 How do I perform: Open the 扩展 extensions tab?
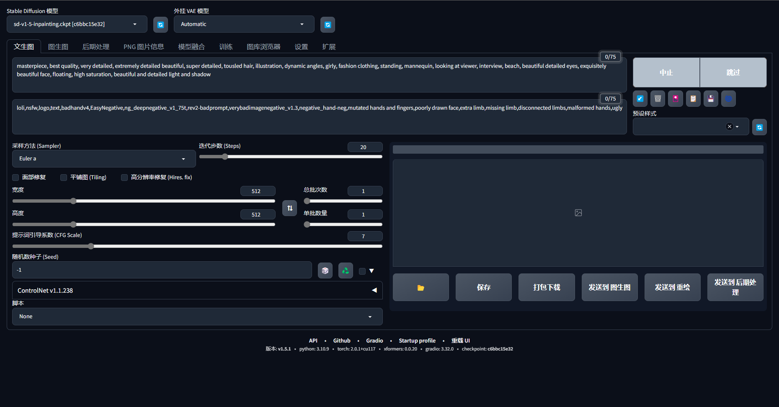tap(329, 46)
